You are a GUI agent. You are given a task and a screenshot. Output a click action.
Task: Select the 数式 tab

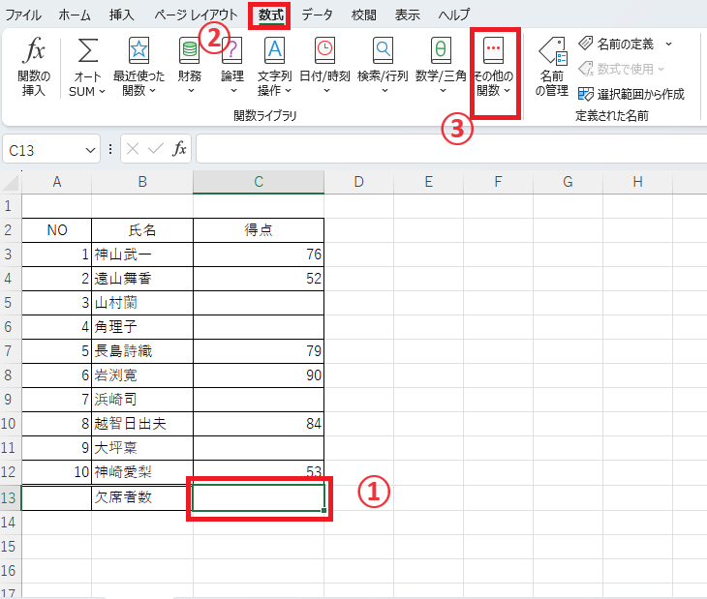pyautogui.click(x=270, y=15)
